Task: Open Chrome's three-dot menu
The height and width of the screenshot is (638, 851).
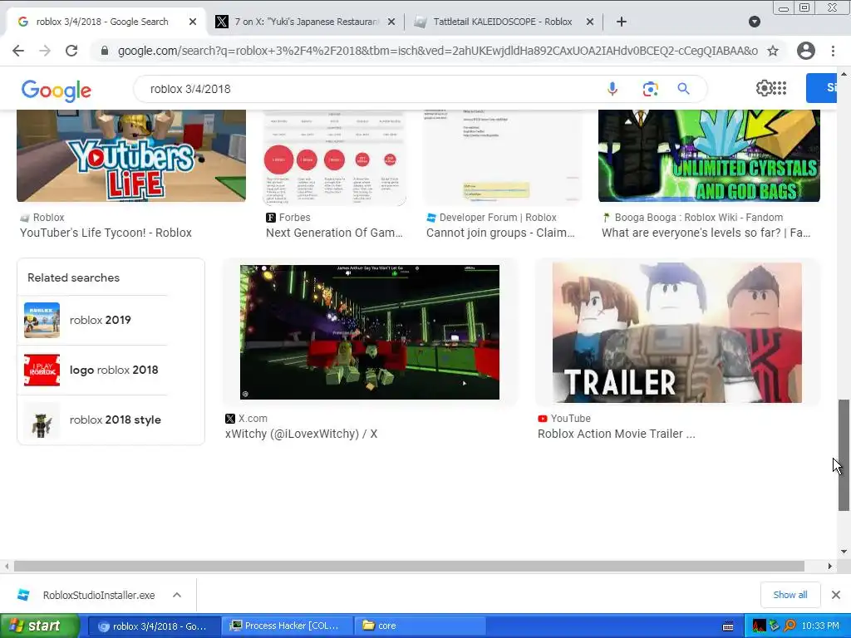Action: [833, 51]
